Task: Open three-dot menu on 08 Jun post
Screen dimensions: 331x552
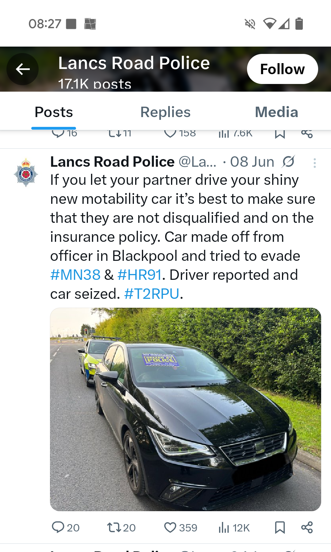Action: pos(314,163)
